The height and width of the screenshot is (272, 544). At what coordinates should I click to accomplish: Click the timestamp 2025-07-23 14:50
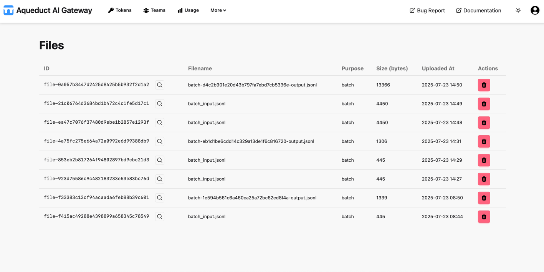(x=442, y=85)
